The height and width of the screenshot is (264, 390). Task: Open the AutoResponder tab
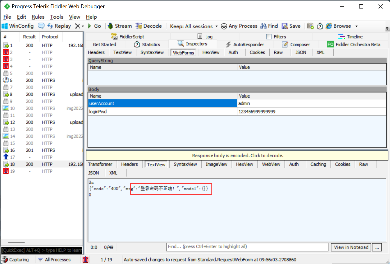tap(245, 44)
